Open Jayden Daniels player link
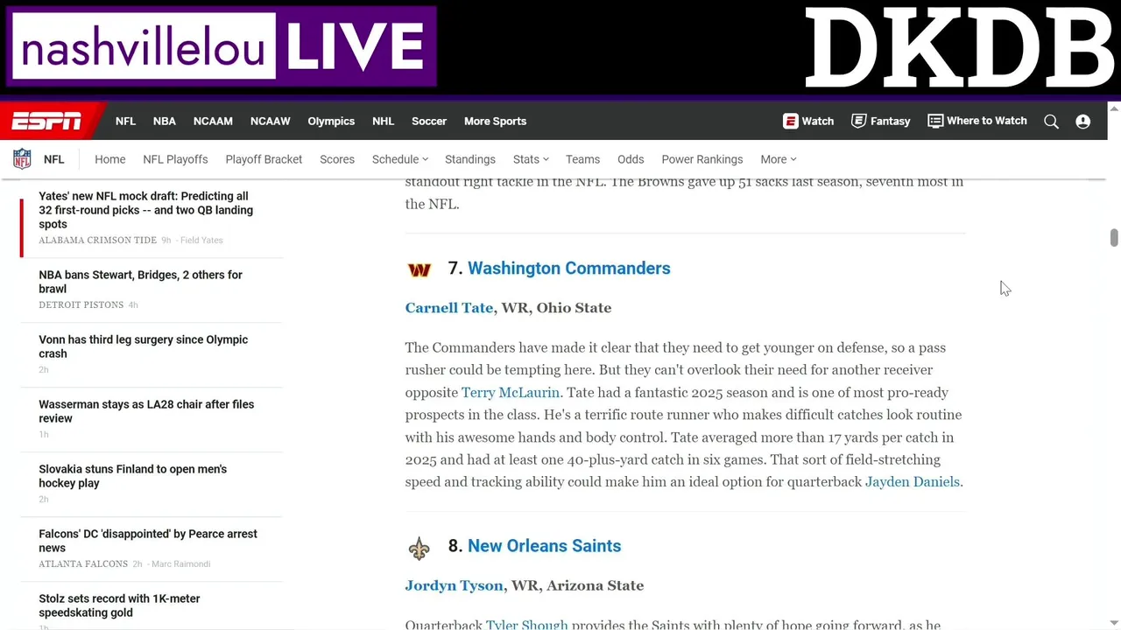This screenshot has height=630, width=1121. pyautogui.click(x=913, y=482)
